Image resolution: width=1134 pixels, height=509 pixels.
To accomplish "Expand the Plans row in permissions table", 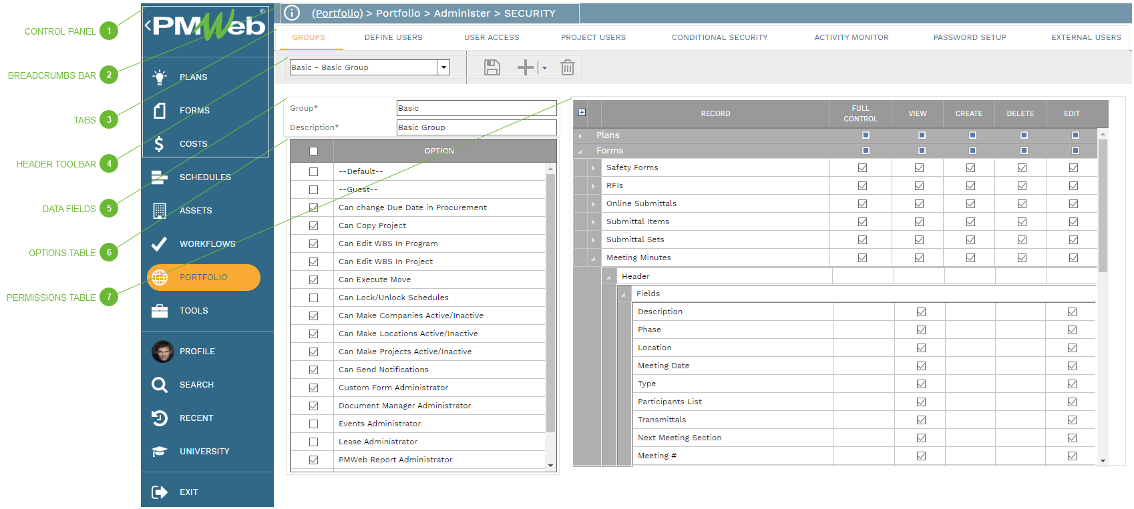I will [580, 135].
